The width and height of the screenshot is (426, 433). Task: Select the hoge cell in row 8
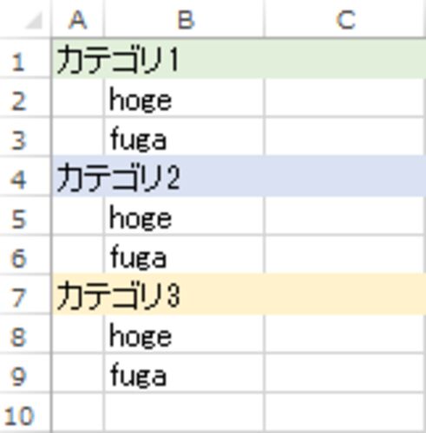point(184,334)
